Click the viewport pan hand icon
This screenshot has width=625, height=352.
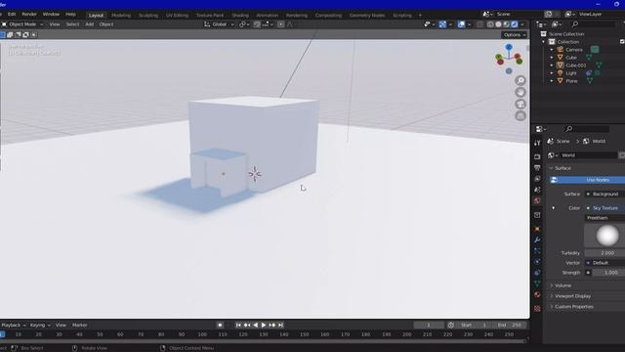point(521,92)
